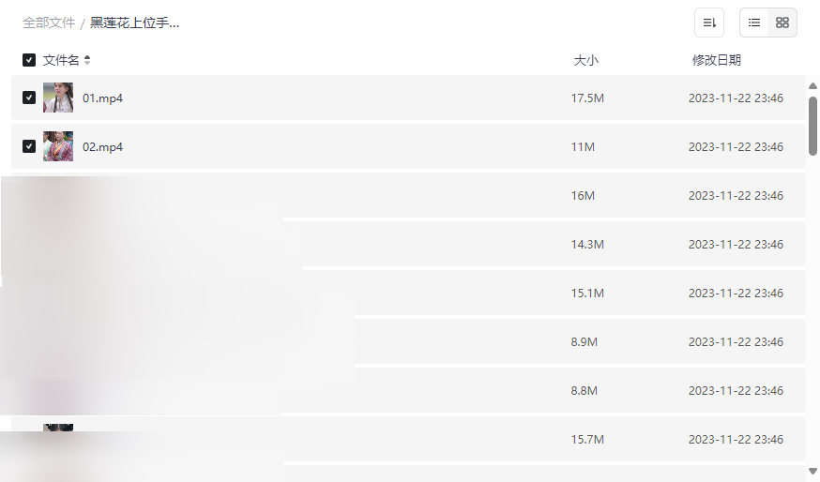Switch to grid view layout

click(x=782, y=23)
